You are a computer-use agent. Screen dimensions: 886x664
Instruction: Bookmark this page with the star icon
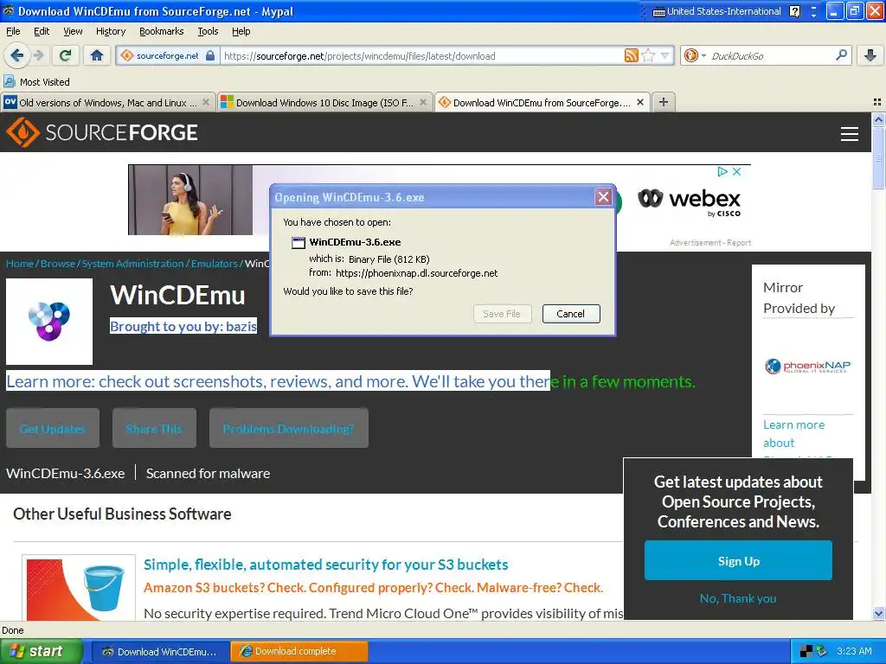(649, 55)
